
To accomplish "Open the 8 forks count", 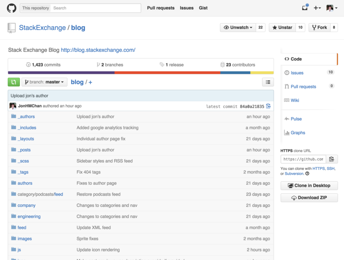I will 334,27.
